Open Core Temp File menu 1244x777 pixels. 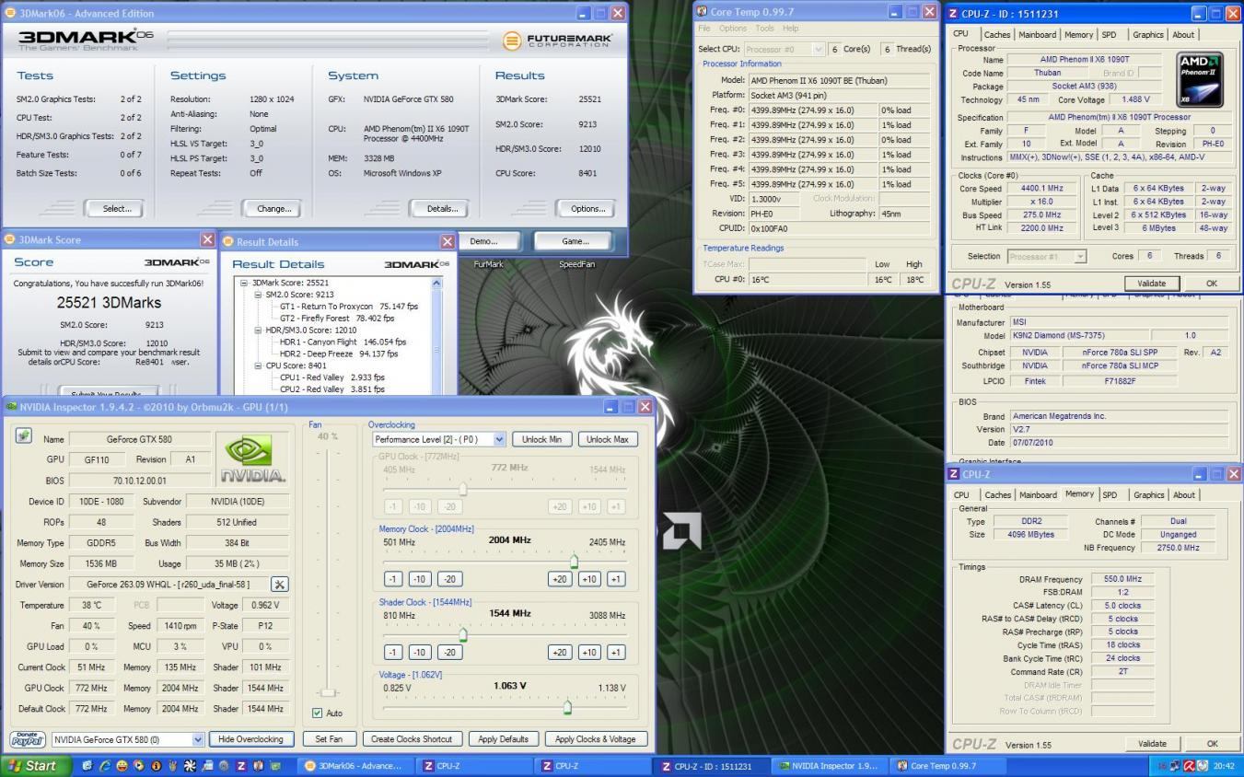point(705,29)
